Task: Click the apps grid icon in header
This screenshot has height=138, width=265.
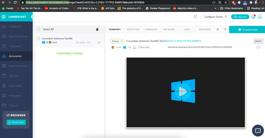Action: pos(195,17)
